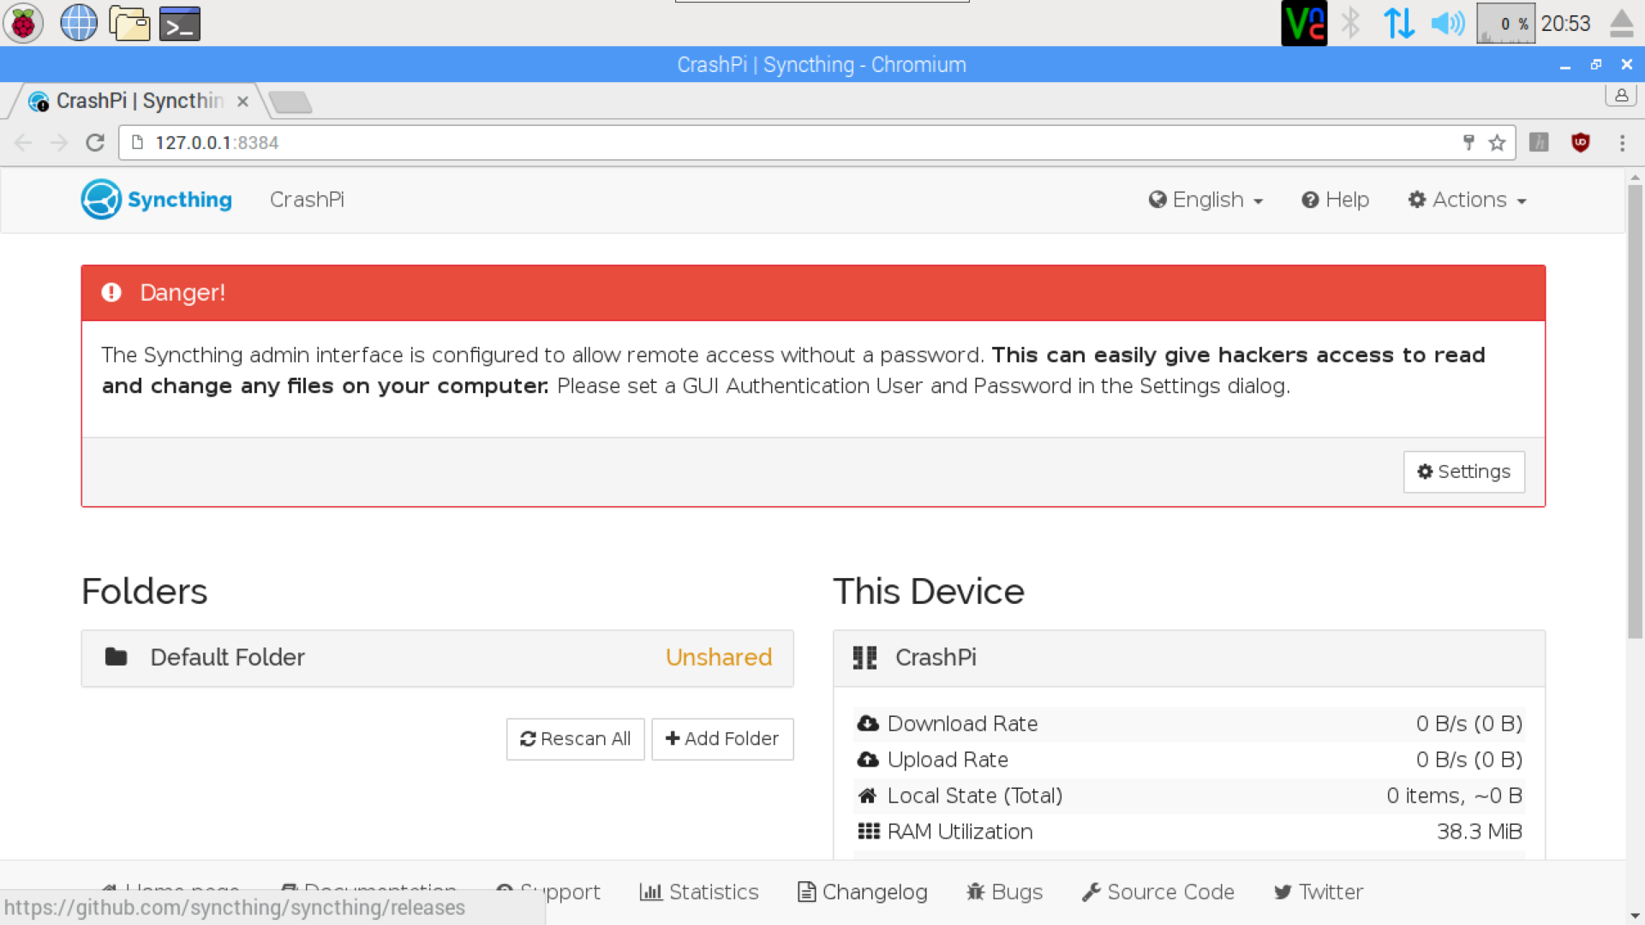Open the English language dropdown
The width and height of the screenshot is (1645, 925).
point(1206,200)
